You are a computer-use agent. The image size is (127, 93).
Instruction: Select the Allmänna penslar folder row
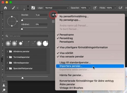tap(26, 51)
